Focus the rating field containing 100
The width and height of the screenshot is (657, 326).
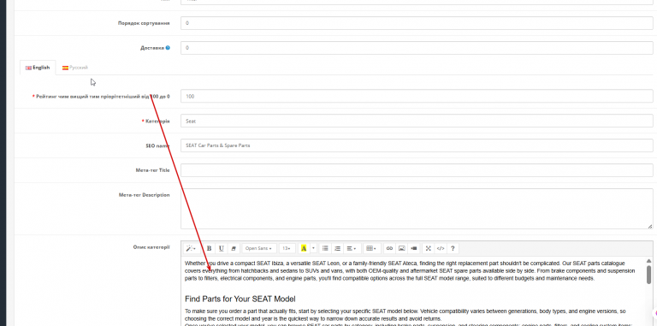click(417, 97)
